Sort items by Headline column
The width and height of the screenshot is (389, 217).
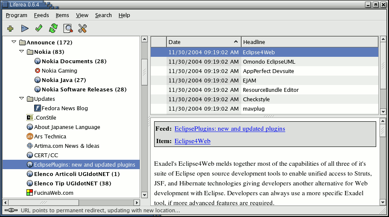310,42
